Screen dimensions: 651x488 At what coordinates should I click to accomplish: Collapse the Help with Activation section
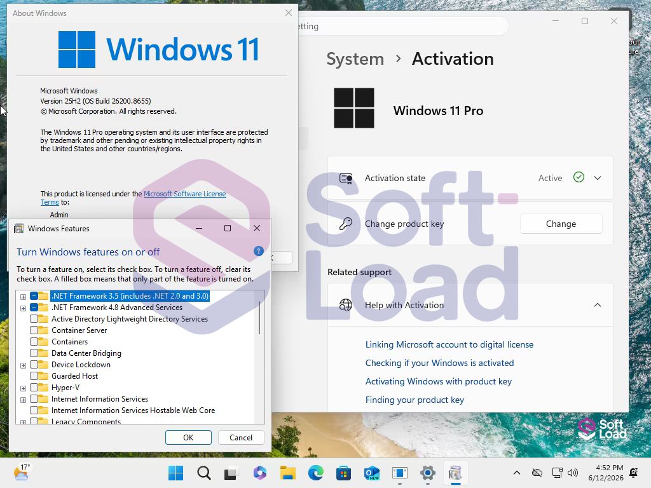pos(598,305)
